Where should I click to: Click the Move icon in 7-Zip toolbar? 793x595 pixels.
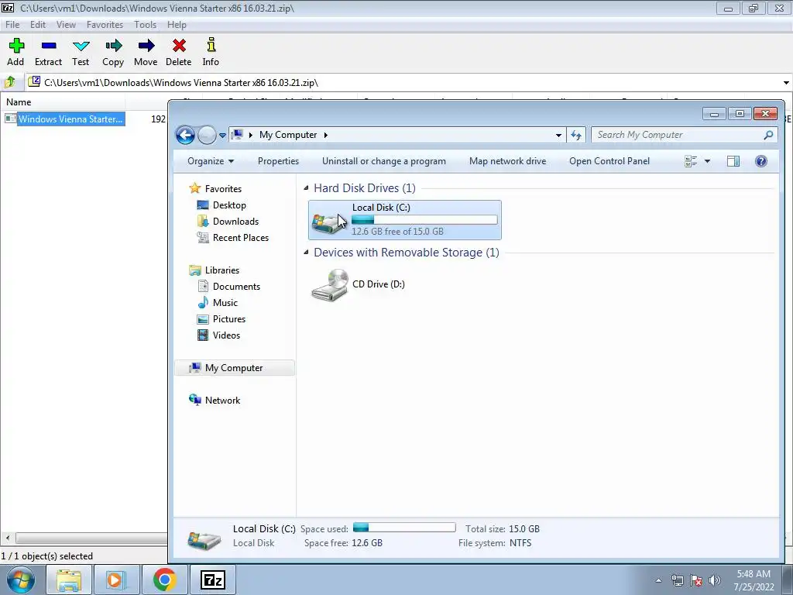click(x=146, y=46)
